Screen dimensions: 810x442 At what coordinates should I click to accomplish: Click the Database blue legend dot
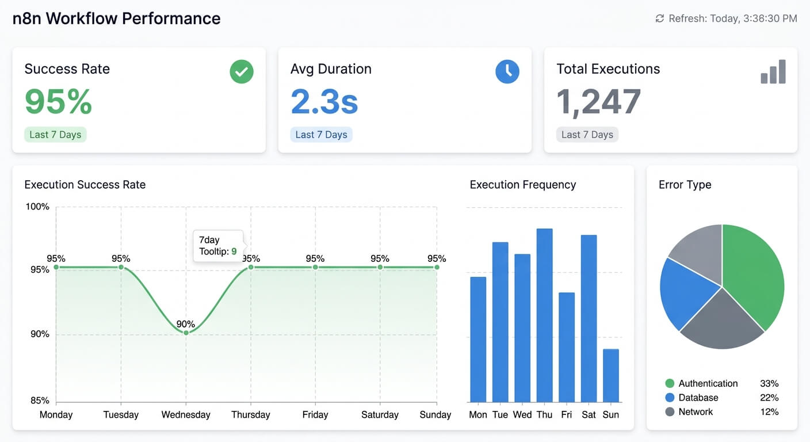tap(670, 398)
